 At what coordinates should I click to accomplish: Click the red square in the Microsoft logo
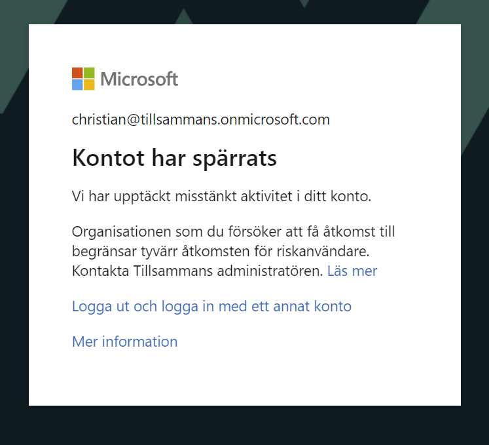coord(77,73)
